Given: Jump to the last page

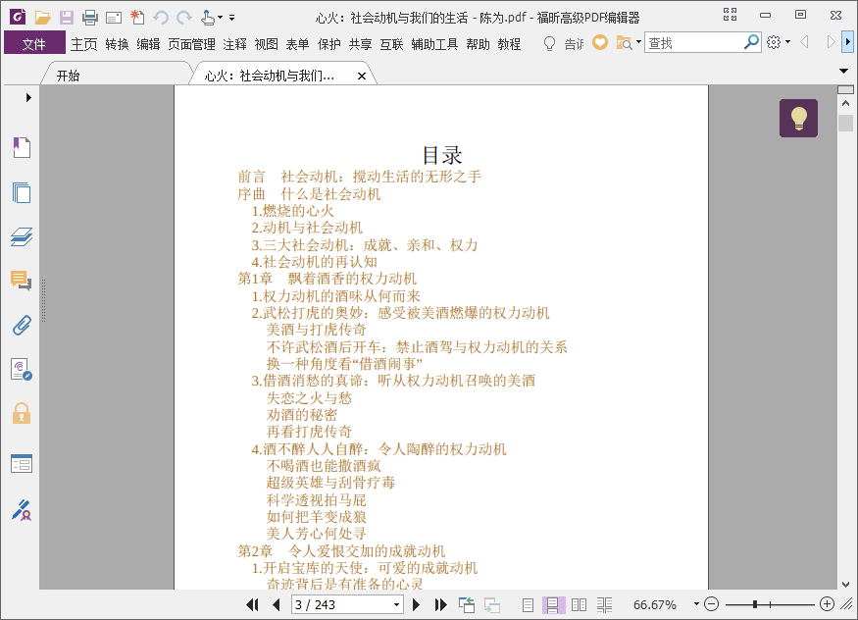Looking at the screenshot, I should click(x=440, y=604).
